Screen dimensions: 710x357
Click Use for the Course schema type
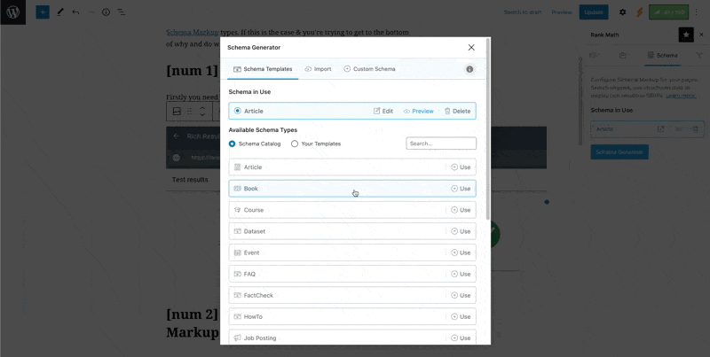pyautogui.click(x=461, y=210)
